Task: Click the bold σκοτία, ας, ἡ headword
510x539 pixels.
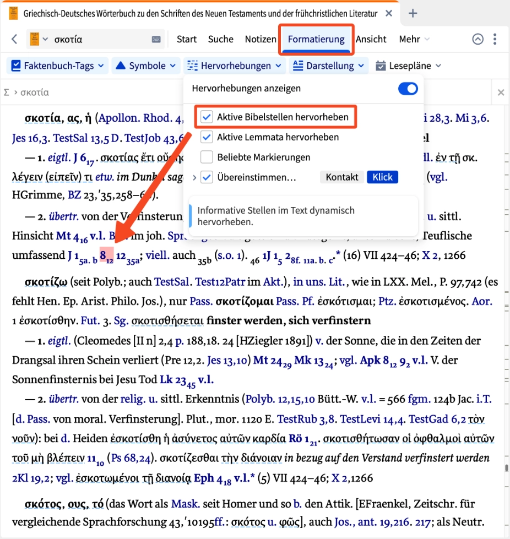Action: click(58, 118)
